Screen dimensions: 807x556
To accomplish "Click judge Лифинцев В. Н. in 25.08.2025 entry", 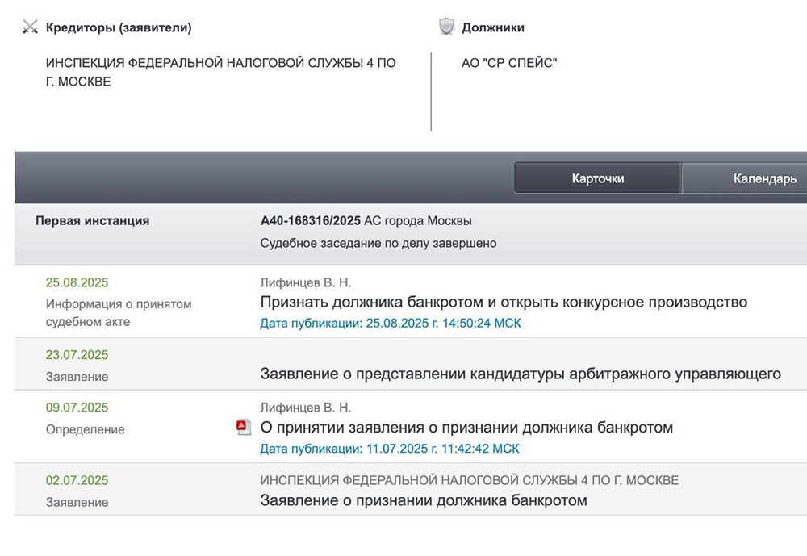I will pos(306,282).
